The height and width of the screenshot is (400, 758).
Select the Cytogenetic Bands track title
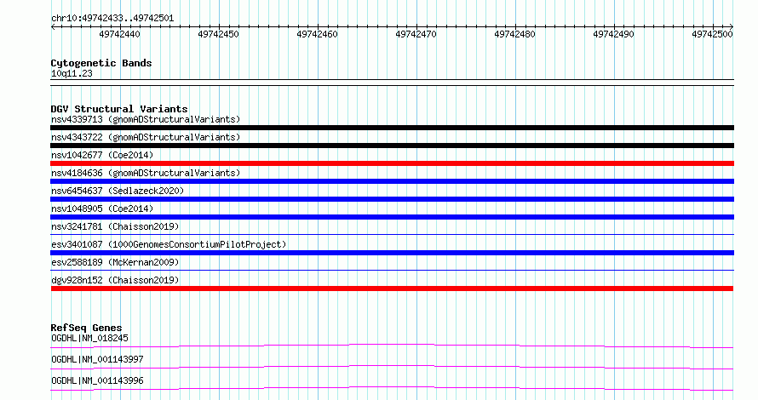coord(101,63)
